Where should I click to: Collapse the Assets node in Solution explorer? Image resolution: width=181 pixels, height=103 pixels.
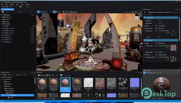(x=3, y=82)
